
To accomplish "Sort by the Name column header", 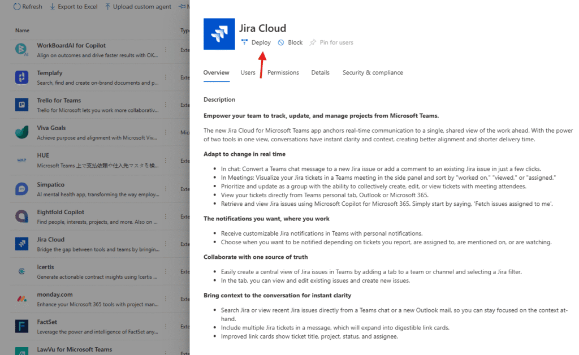I will tap(23, 31).
